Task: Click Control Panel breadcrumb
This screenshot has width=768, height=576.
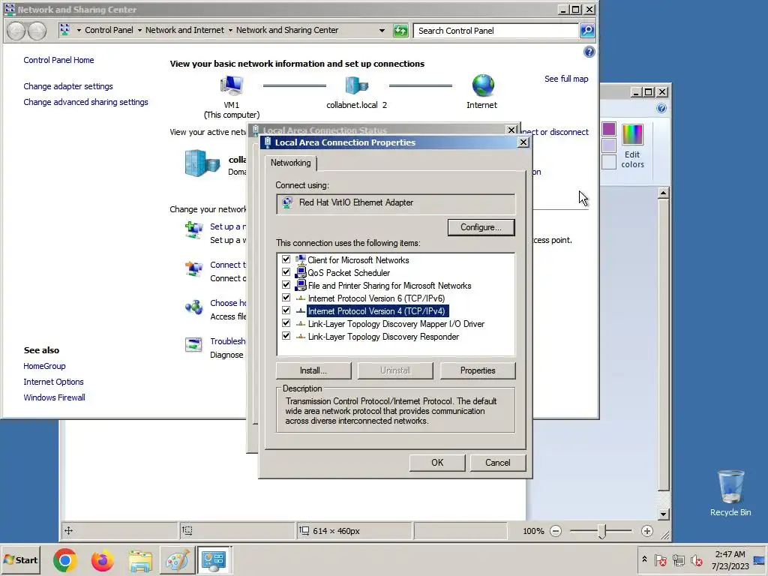Action: [x=109, y=30]
